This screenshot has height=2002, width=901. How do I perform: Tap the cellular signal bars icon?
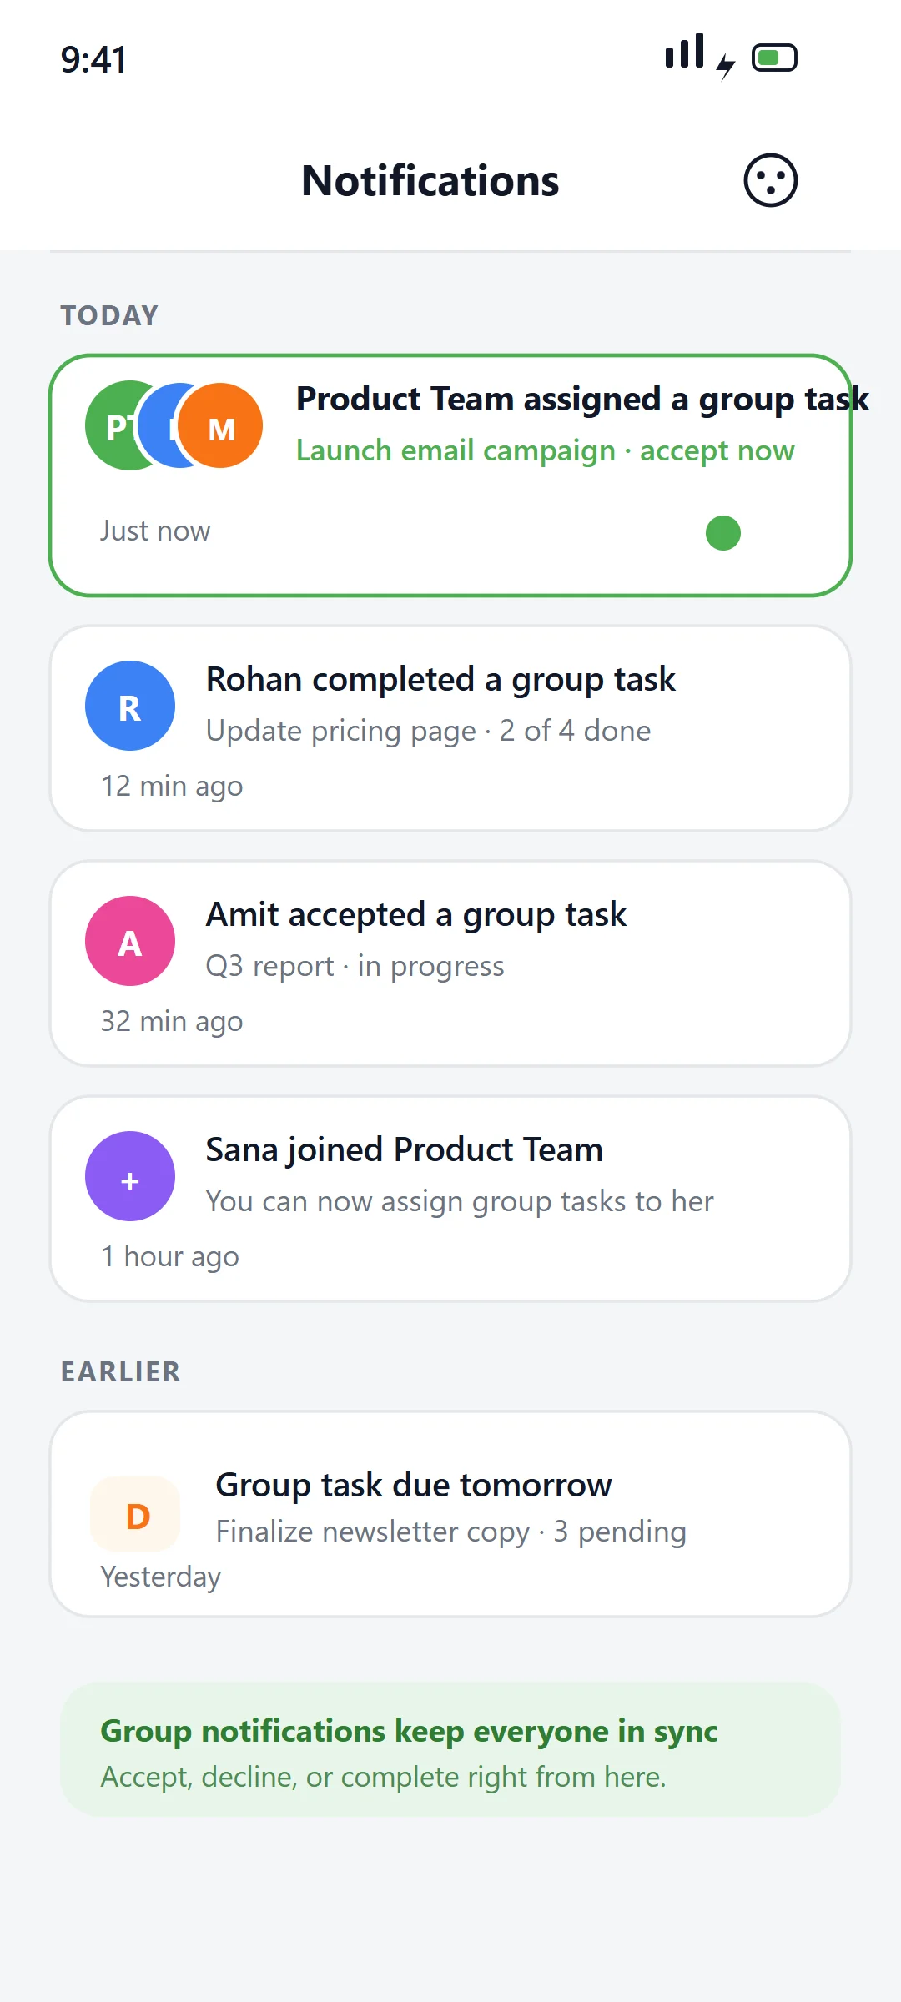[x=685, y=51]
